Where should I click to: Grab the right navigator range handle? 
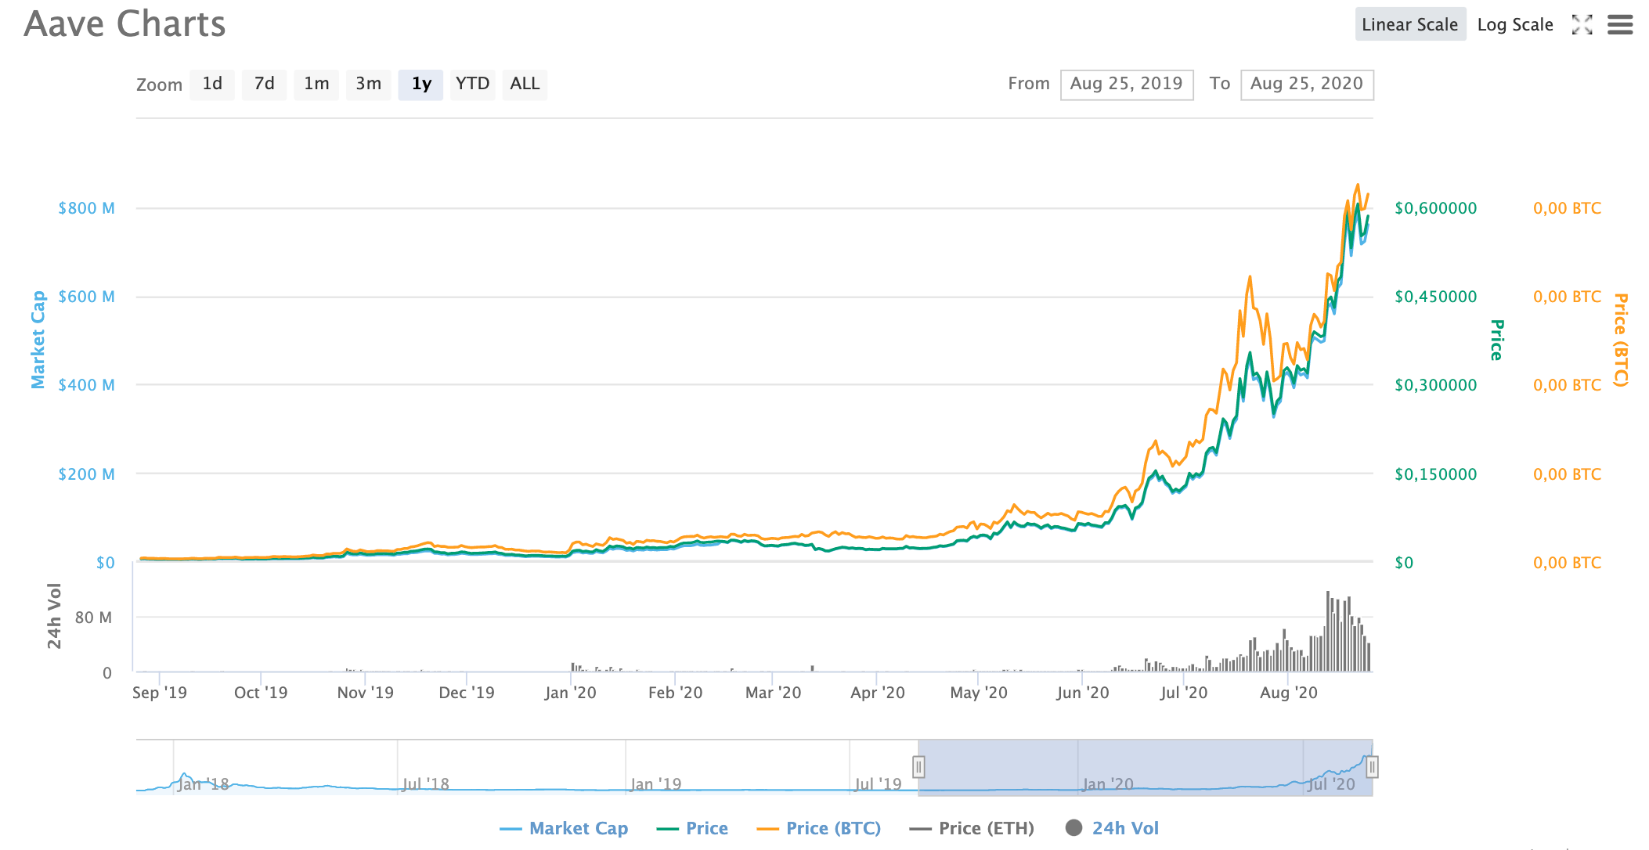point(1372,767)
